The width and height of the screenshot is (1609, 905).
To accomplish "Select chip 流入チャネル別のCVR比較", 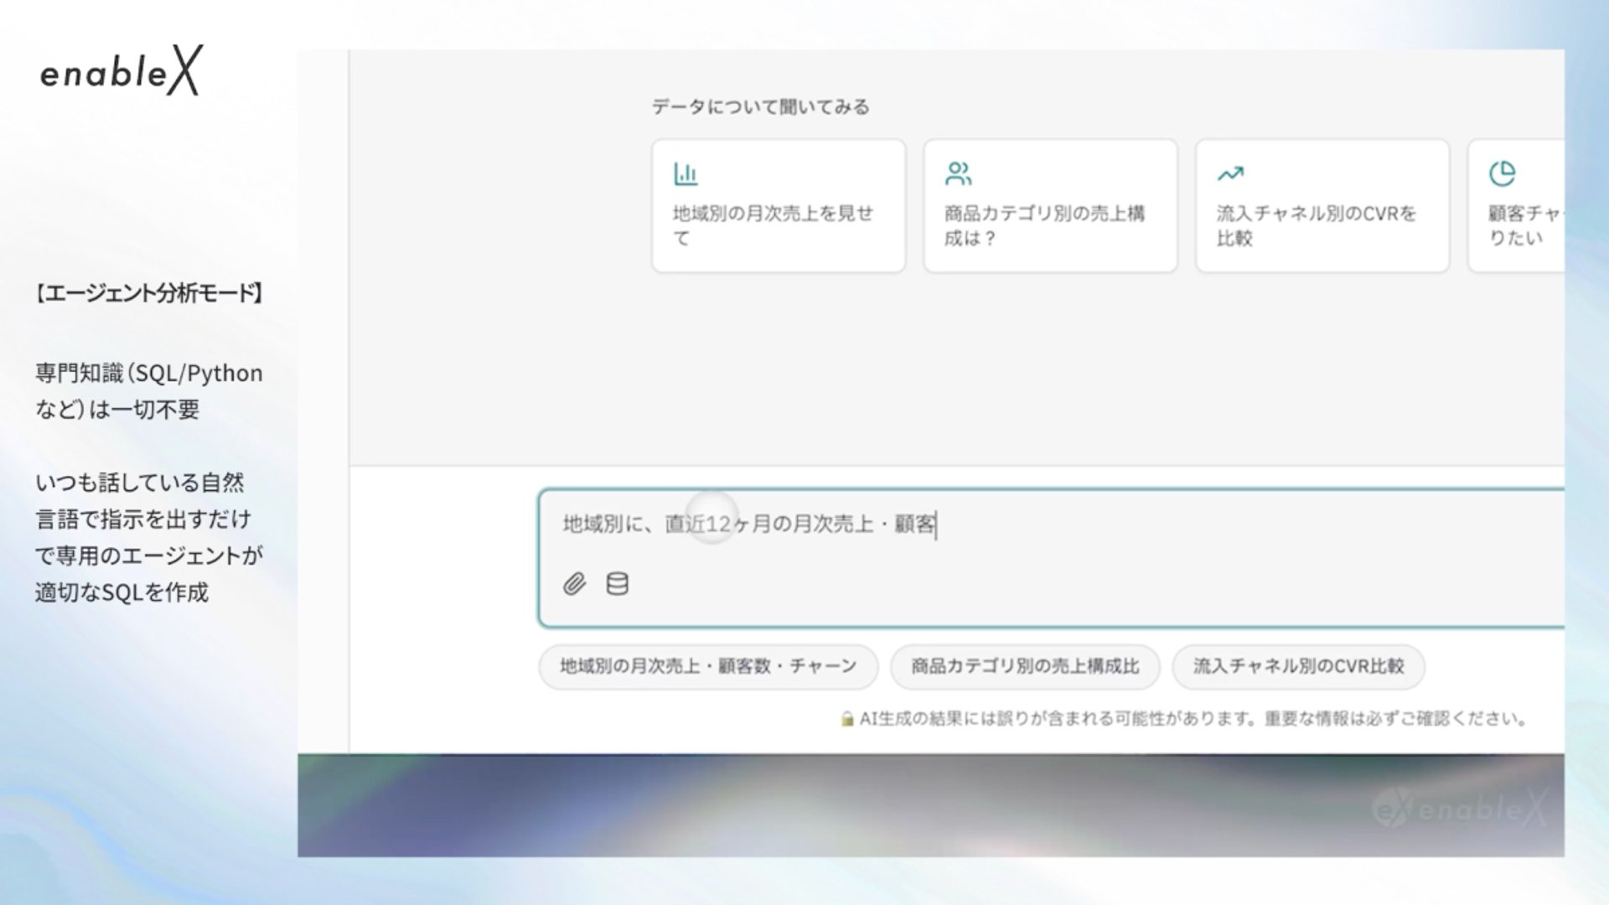I will tap(1298, 666).
